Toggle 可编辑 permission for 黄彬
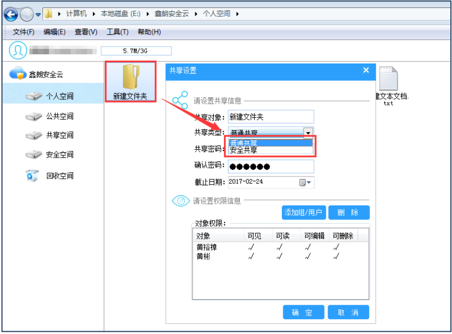 [x=308, y=256]
